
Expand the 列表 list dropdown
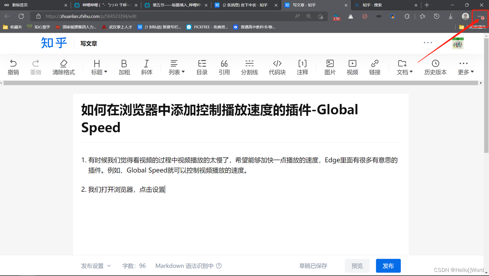pyautogui.click(x=177, y=67)
